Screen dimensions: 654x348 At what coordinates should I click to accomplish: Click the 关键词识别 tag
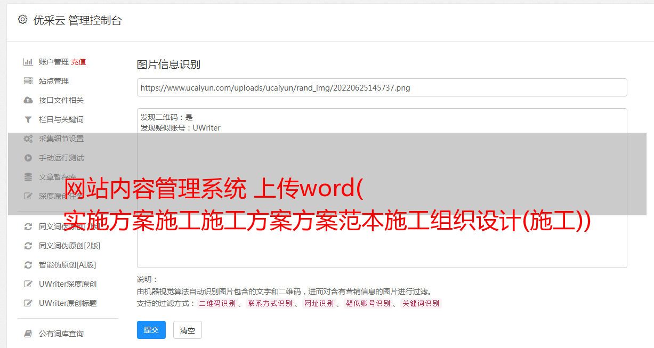point(421,303)
